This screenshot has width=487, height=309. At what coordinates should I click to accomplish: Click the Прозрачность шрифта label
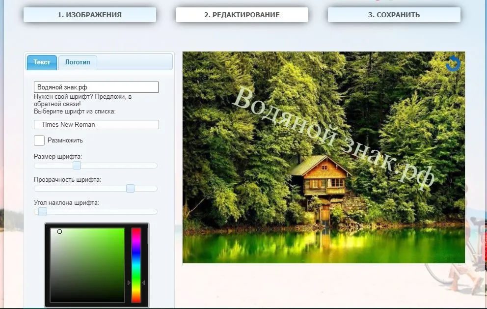67,180
